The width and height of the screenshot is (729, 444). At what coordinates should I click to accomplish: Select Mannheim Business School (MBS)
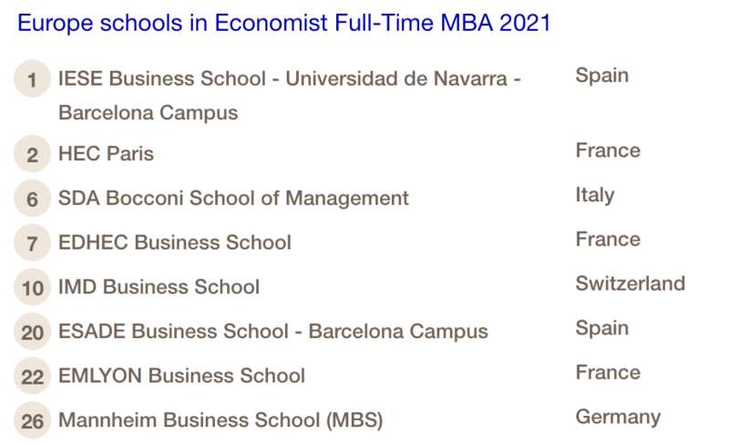[221, 420]
